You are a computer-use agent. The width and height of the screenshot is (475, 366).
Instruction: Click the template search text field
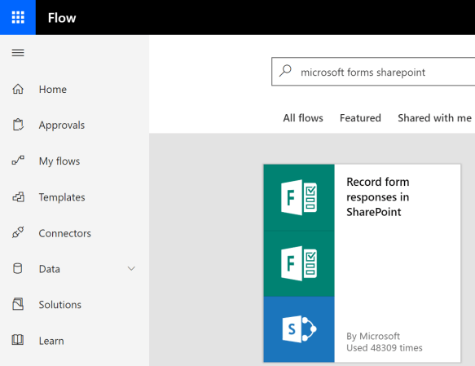click(x=373, y=72)
